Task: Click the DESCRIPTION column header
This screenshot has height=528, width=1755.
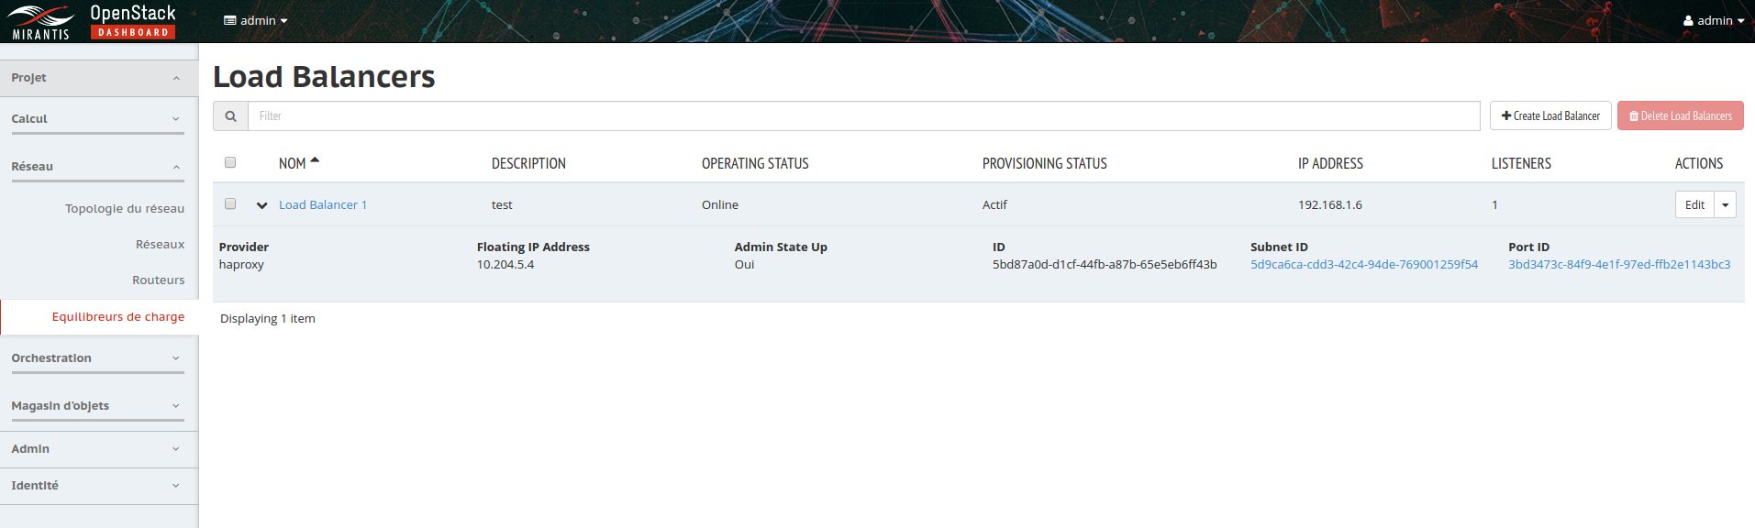Action: coord(528,163)
